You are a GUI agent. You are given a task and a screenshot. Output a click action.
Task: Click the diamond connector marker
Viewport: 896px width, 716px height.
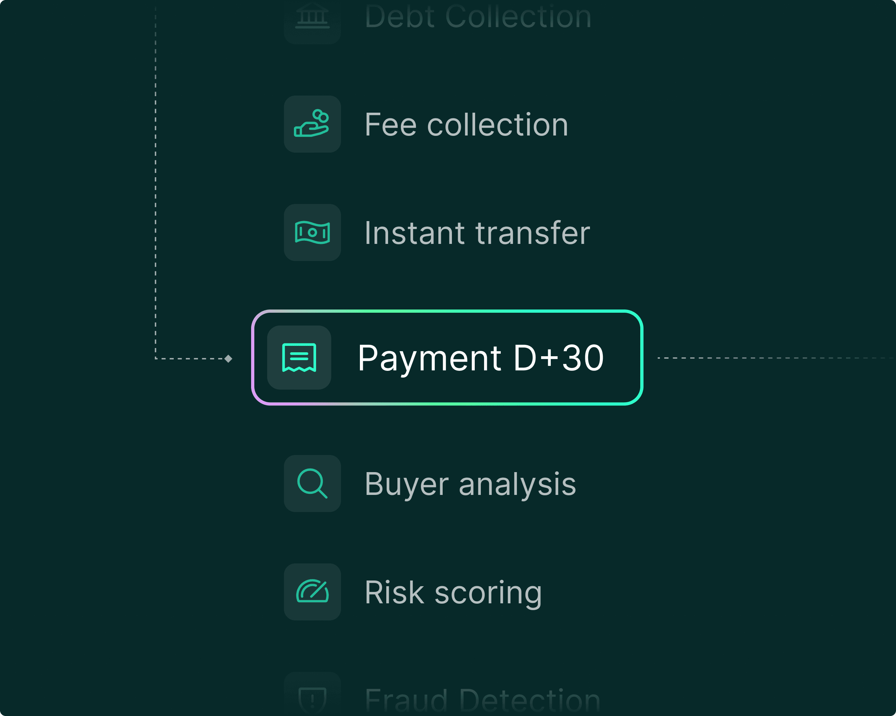point(228,359)
